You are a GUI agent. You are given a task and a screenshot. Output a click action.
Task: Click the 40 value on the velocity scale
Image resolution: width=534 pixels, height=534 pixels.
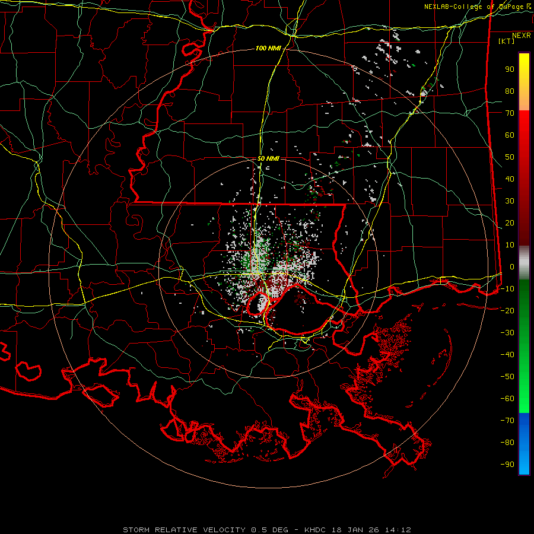pos(510,179)
